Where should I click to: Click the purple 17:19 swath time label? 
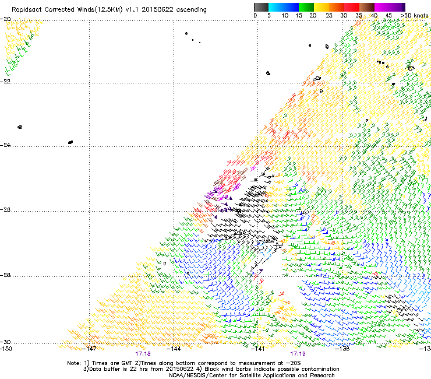click(x=298, y=354)
